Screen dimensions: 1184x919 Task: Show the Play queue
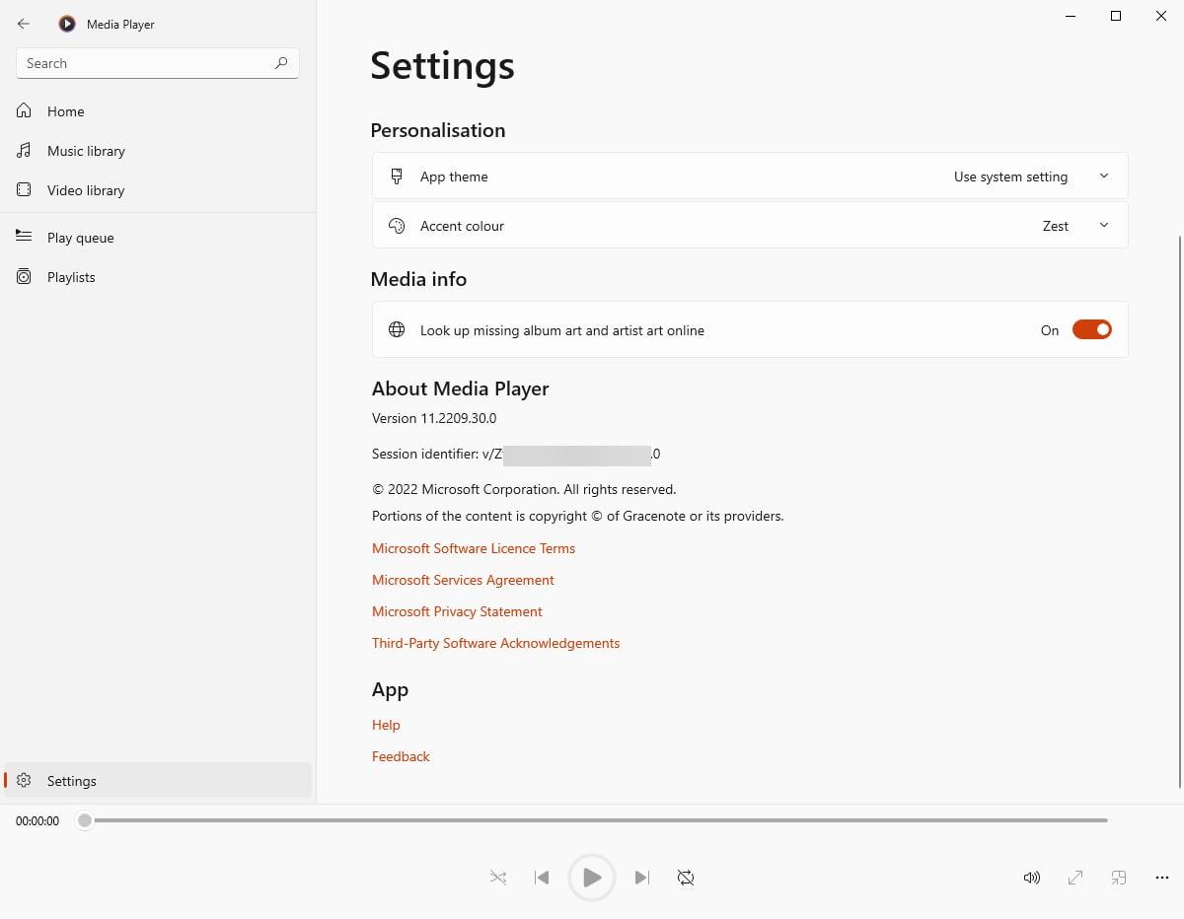158,238
